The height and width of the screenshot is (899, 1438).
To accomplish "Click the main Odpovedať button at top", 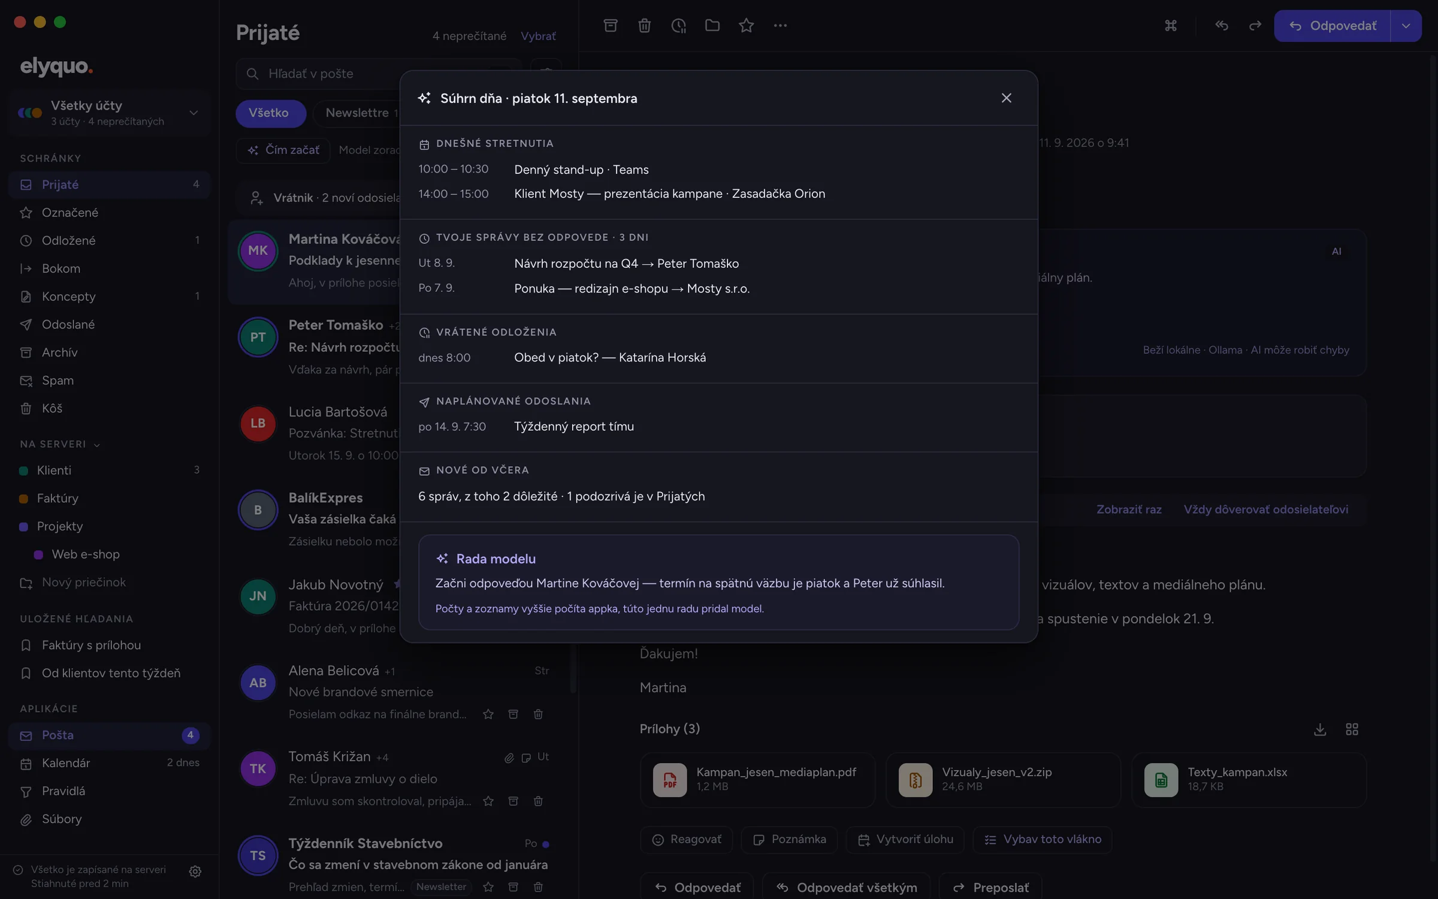I will coord(1333,26).
